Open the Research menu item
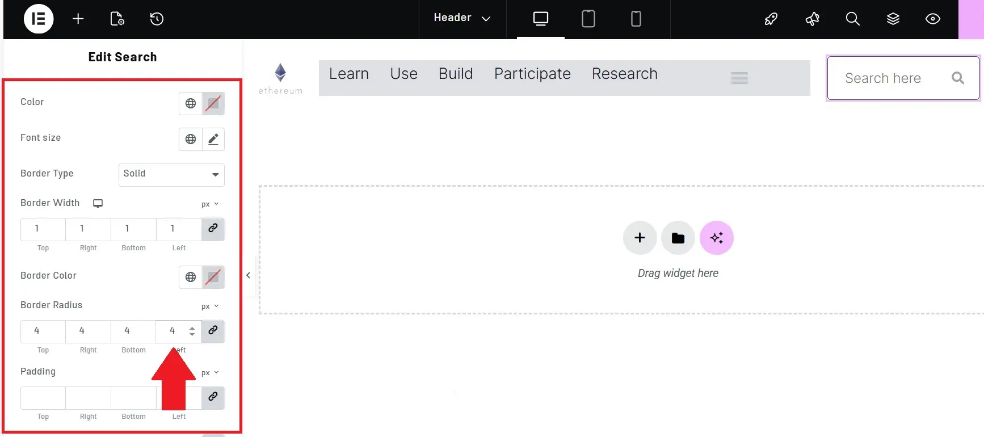 625,74
